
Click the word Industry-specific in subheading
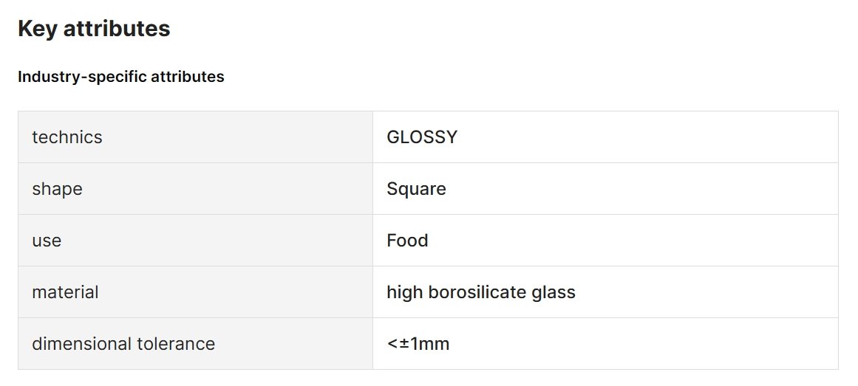[x=83, y=77]
